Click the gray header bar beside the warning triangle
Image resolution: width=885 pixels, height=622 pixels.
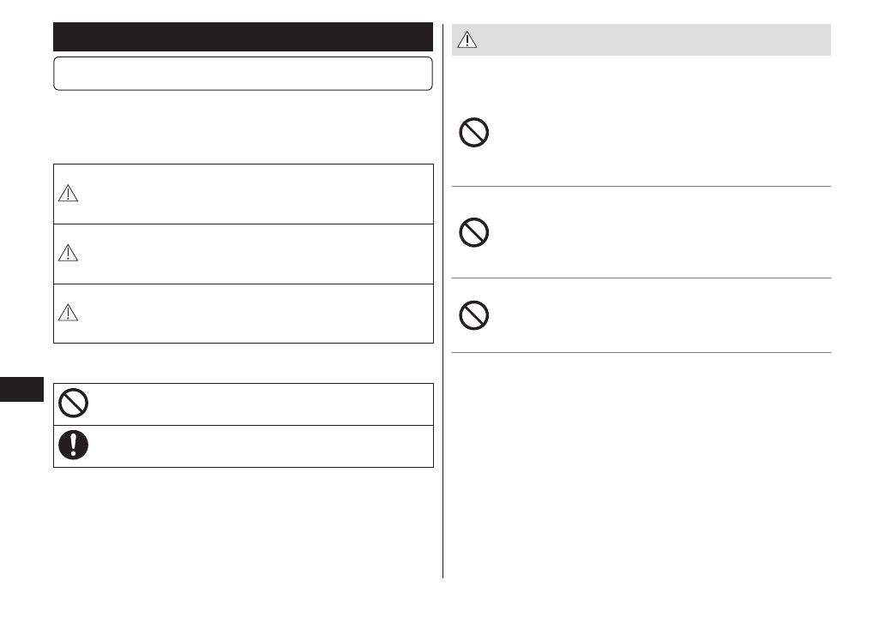tap(652, 40)
